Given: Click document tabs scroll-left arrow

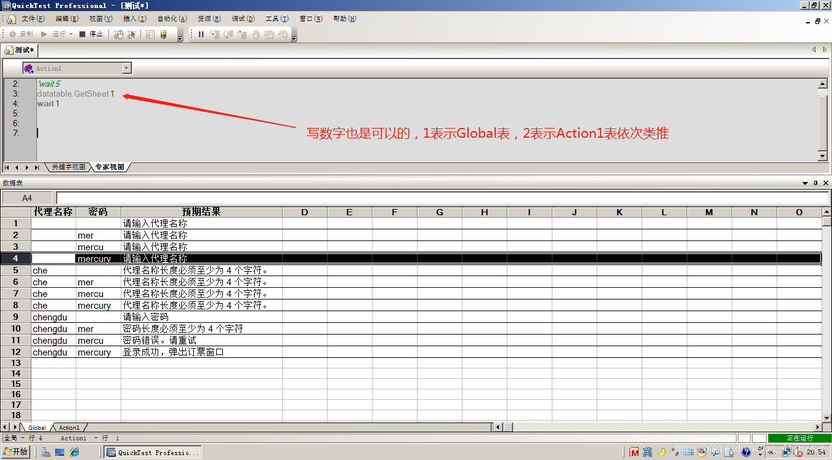Looking at the screenshot, I should pos(814,50).
